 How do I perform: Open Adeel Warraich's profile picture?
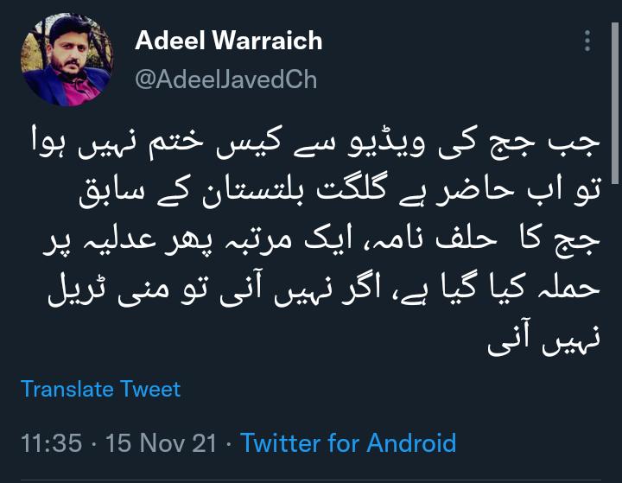[67, 60]
